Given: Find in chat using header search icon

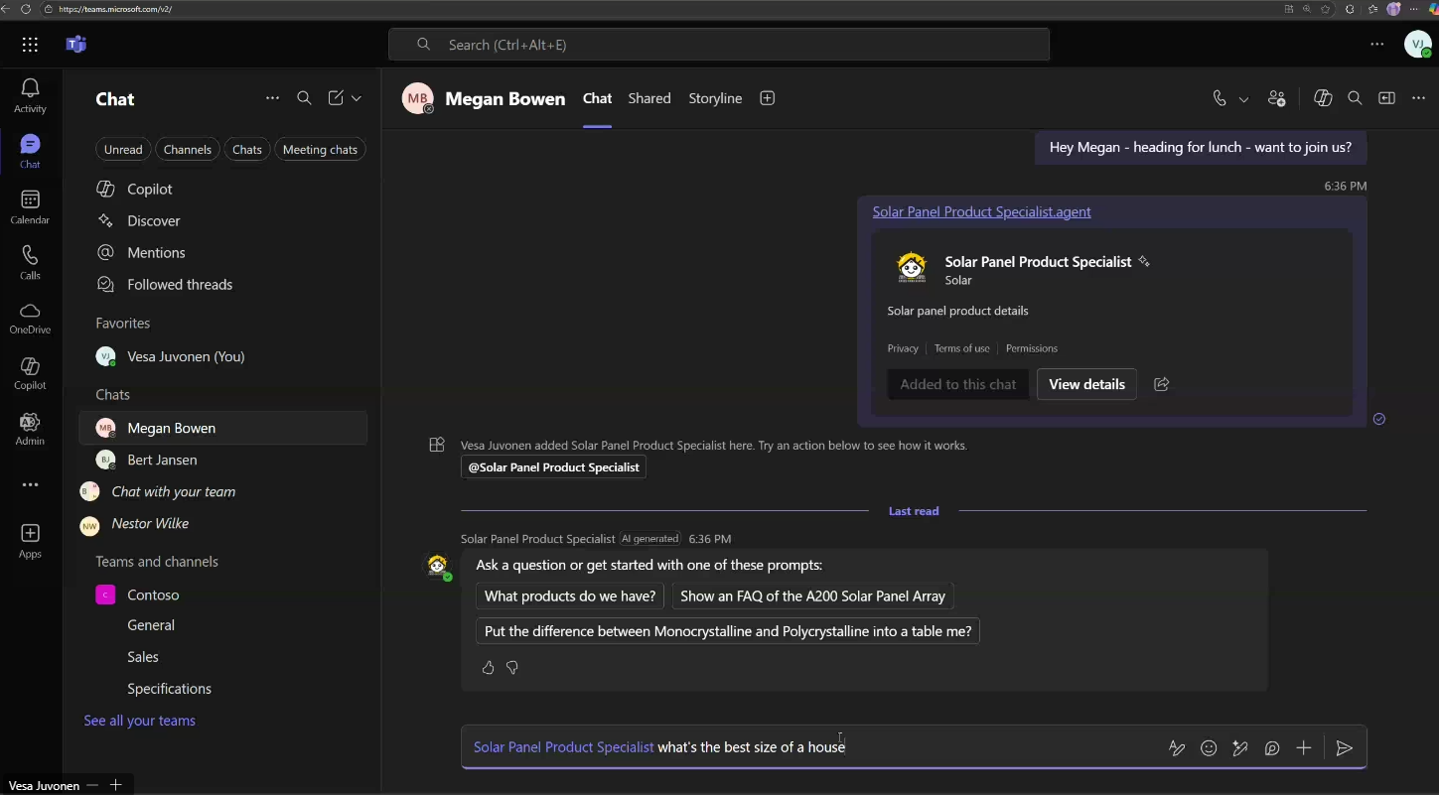Looking at the screenshot, I should click(x=1355, y=98).
